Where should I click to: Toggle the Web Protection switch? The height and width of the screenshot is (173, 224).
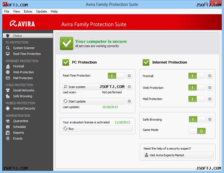(x=197, y=87)
